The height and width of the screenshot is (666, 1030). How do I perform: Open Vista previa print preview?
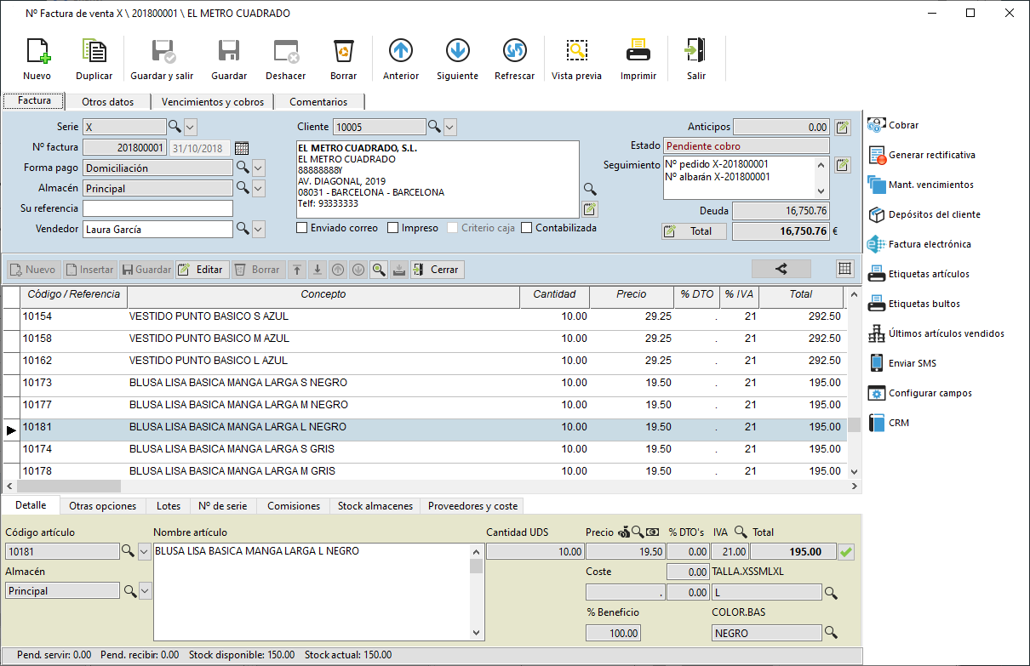tap(576, 59)
